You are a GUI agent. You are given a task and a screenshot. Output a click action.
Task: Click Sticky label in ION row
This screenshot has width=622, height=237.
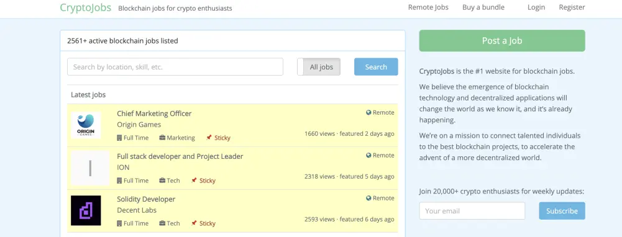coord(208,181)
